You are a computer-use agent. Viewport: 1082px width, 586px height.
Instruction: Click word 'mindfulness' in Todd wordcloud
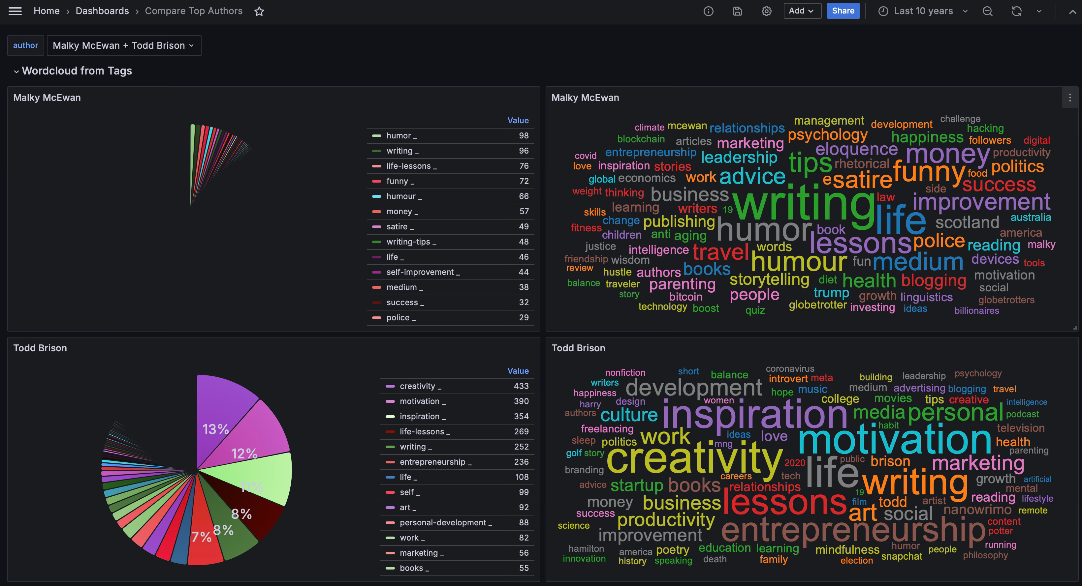click(847, 549)
